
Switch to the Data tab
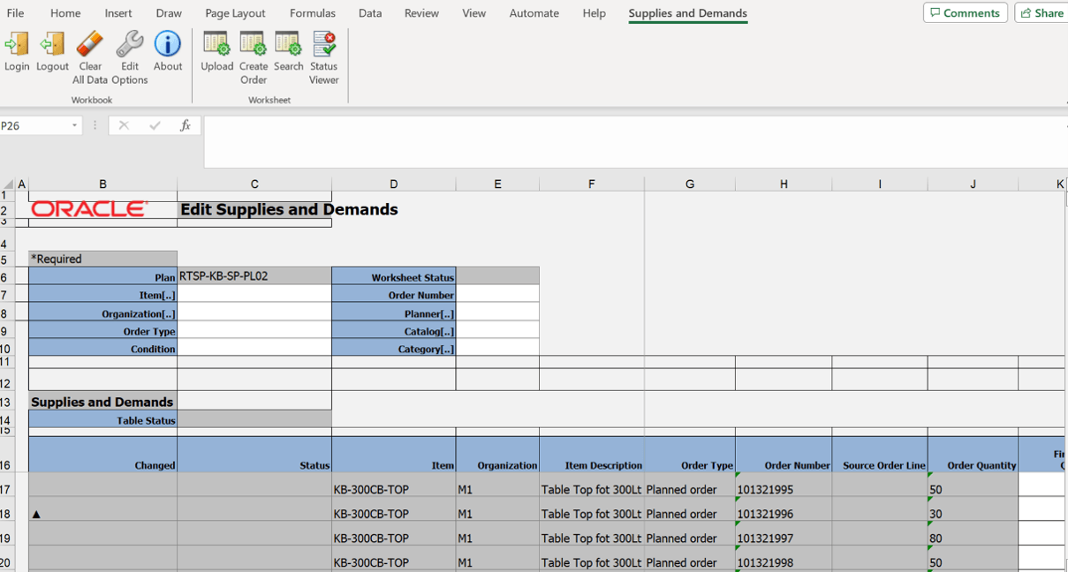click(370, 13)
